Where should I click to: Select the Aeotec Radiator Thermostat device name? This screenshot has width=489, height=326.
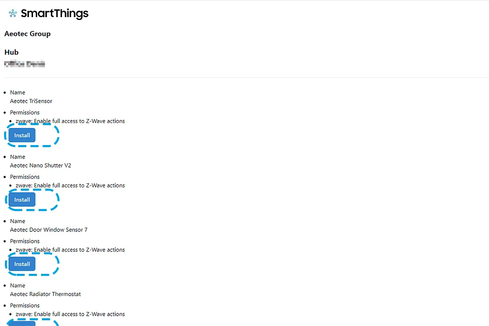(x=45, y=294)
